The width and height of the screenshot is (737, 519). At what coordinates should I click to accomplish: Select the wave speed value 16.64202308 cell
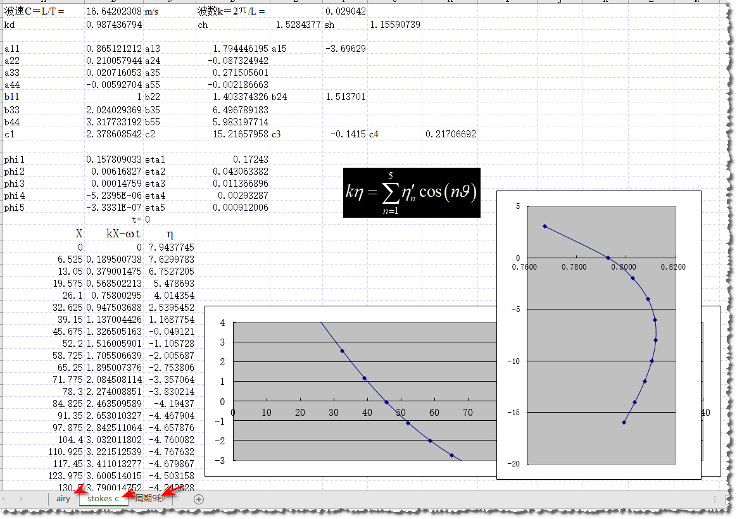[114, 11]
